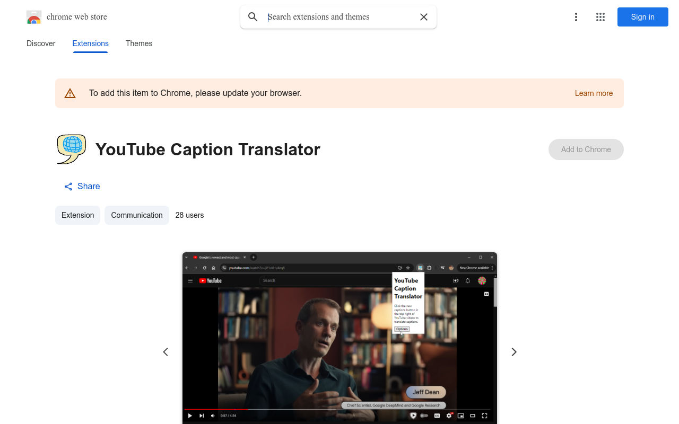Go to the Themes tab
Viewport: 679px width, 424px height.
[x=139, y=43]
